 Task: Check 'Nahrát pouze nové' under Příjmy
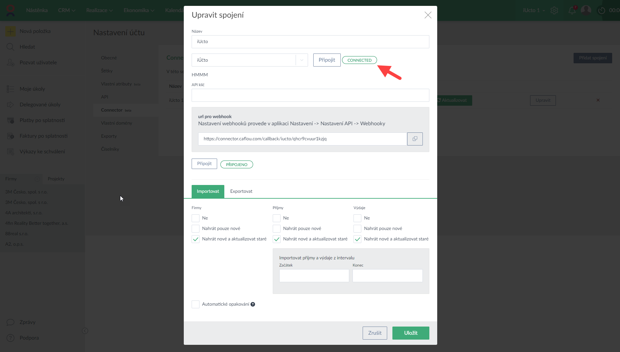[x=277, y=229]
